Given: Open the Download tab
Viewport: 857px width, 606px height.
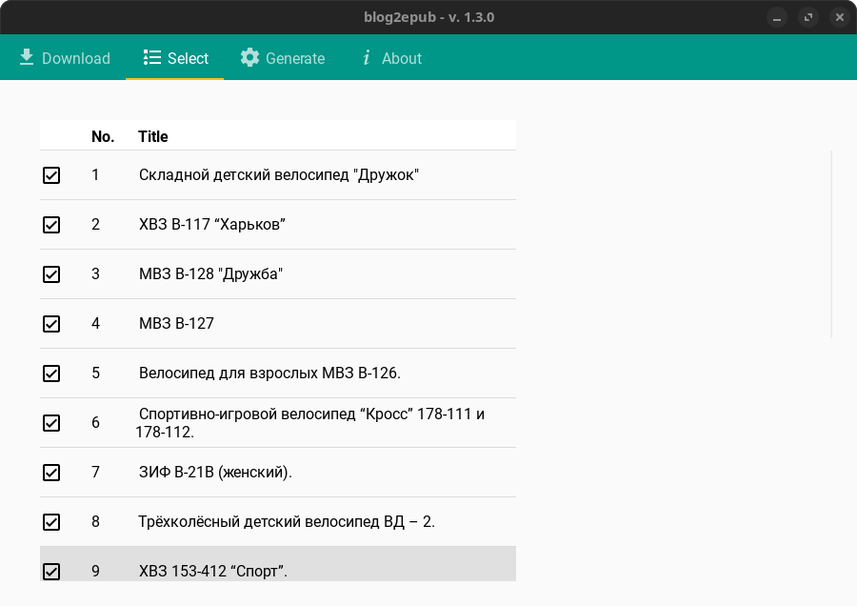Looking at the screenshot, I should pyautogui.click(x=65, y=58).
